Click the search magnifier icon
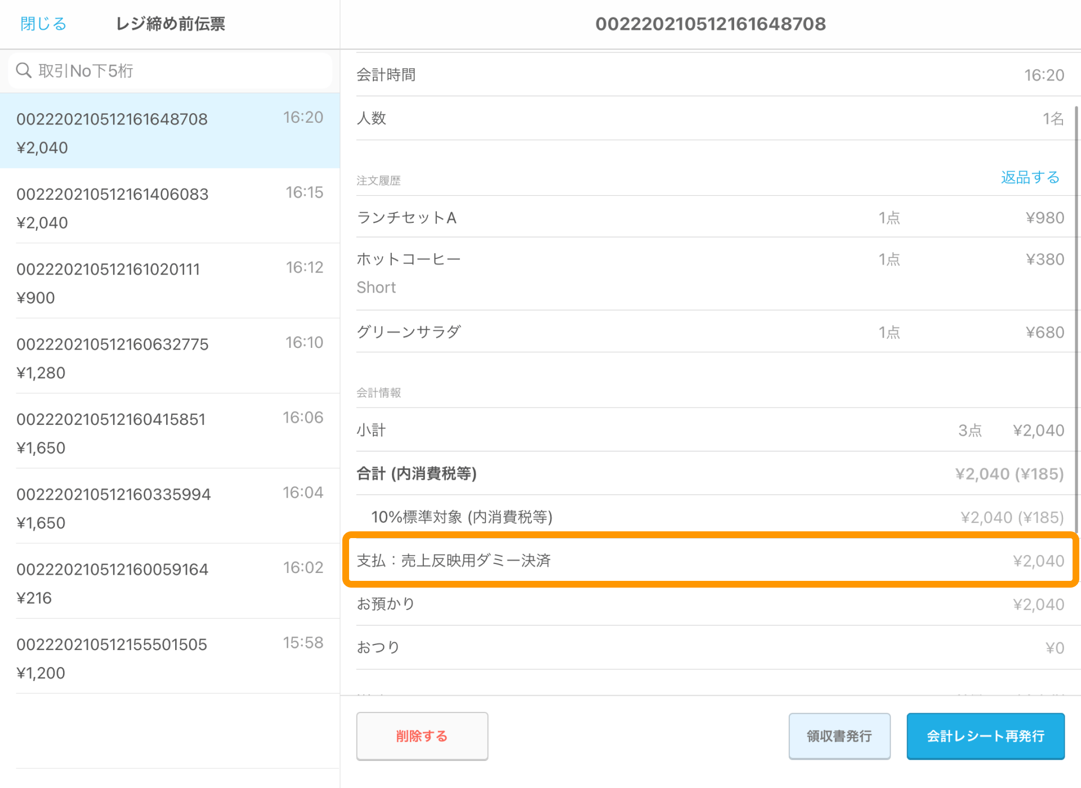The width and height of the screenshot is (1081, 788). click(x=24, y=70)
